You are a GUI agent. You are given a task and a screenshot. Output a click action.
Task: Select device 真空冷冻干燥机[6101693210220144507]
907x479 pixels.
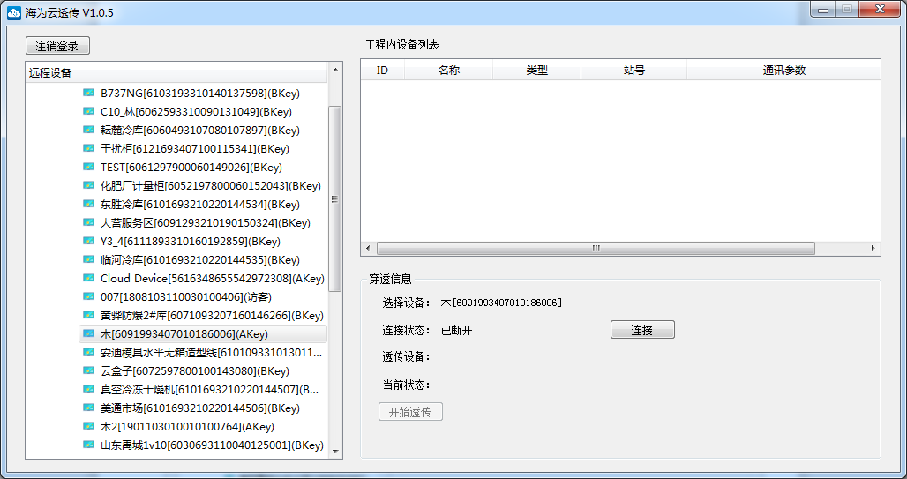209,389
